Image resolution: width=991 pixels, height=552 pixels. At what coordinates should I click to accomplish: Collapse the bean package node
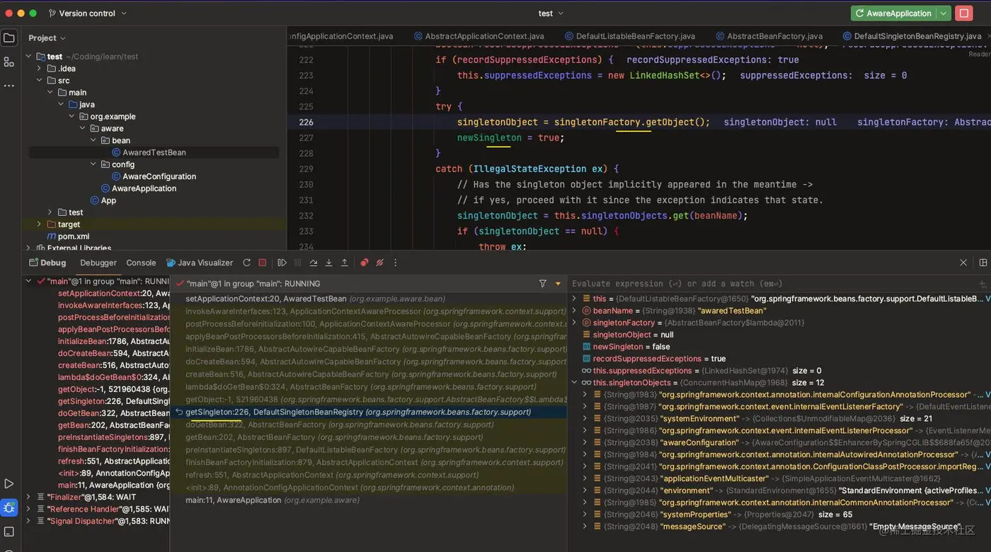click(93, 140)
